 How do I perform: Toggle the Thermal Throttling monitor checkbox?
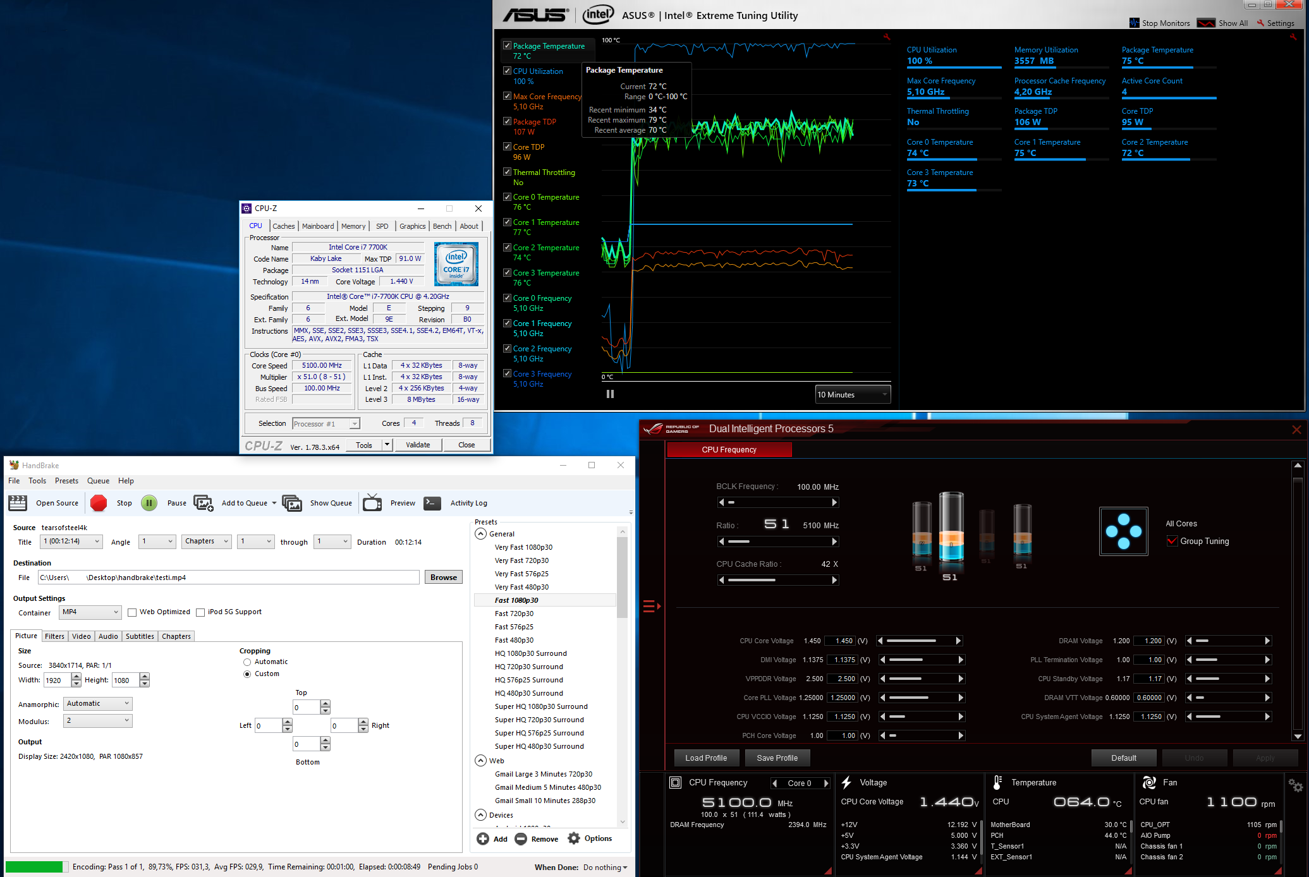[507, 172]
